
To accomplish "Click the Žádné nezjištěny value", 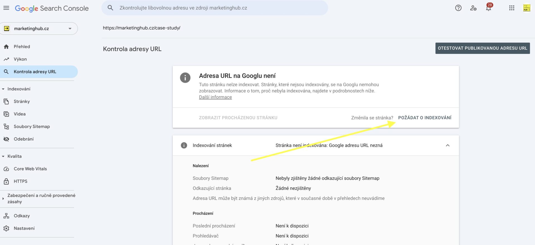I will click(293, 188).
